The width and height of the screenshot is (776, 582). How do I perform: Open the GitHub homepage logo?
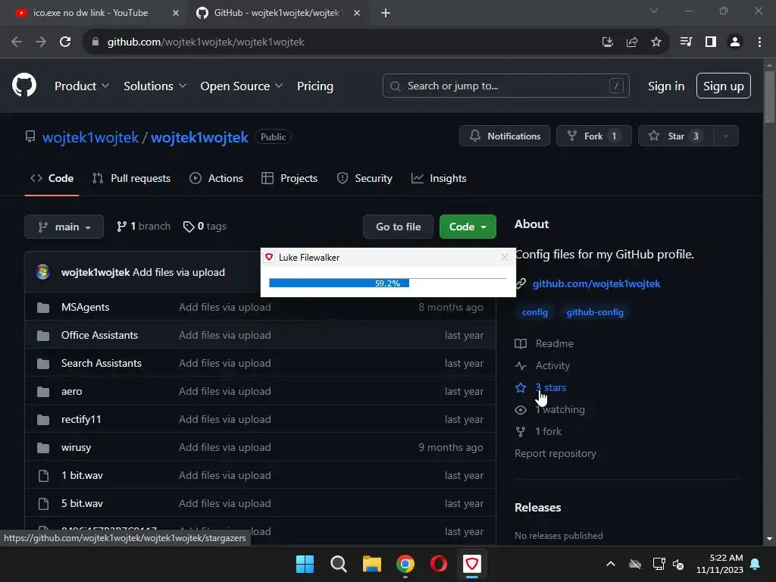[x=24, y=85]
